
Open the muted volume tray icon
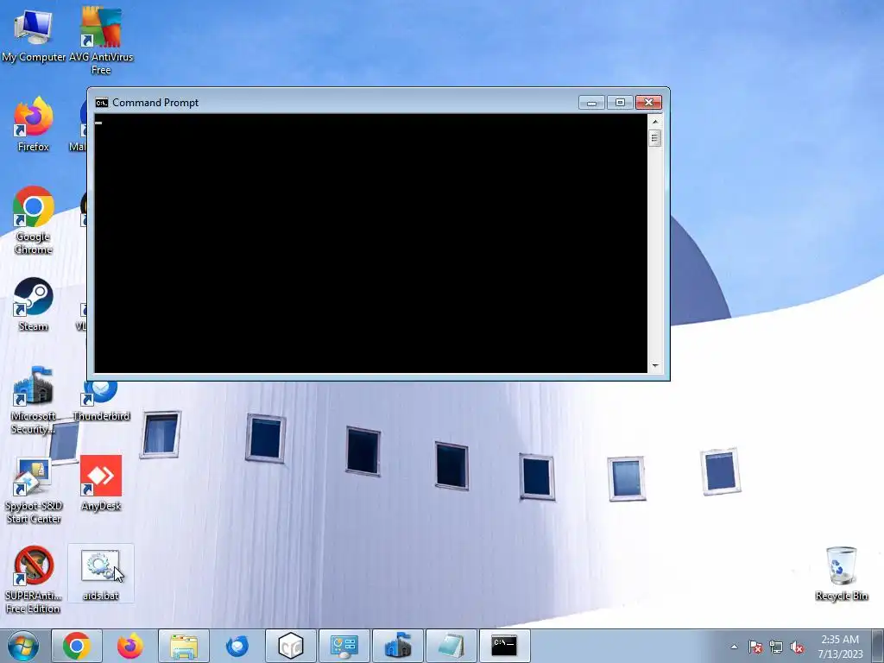coord(797,647)
